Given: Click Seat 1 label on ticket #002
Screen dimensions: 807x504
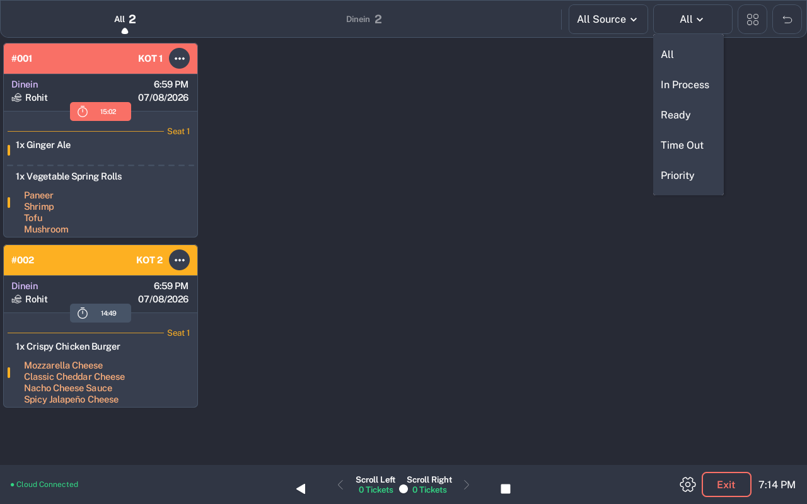Looking at the screenshot, I should pyautogui.click(x=178, y=333).
